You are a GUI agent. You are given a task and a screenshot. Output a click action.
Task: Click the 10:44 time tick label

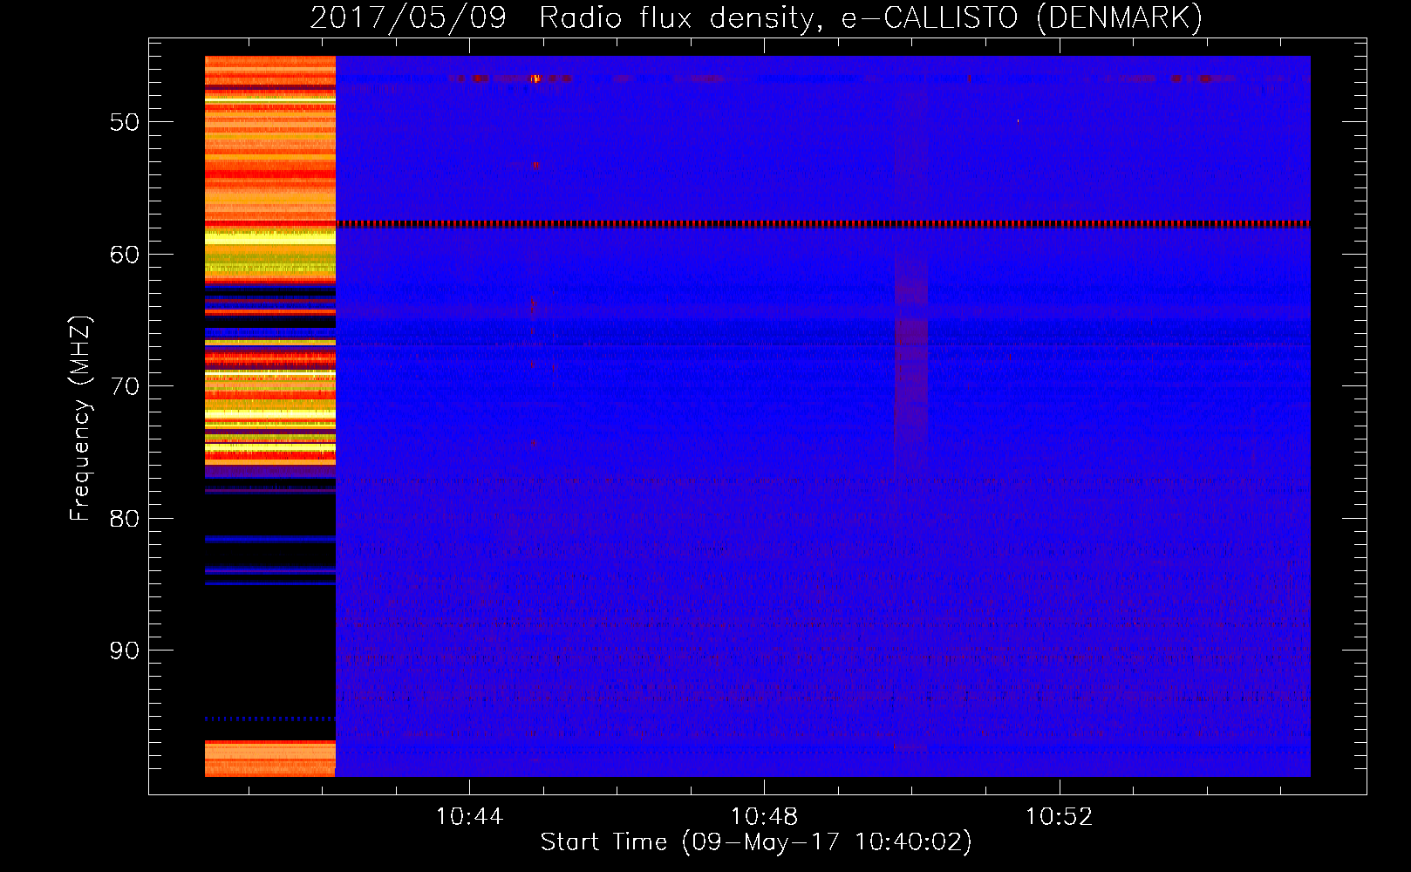pos(469,816)
